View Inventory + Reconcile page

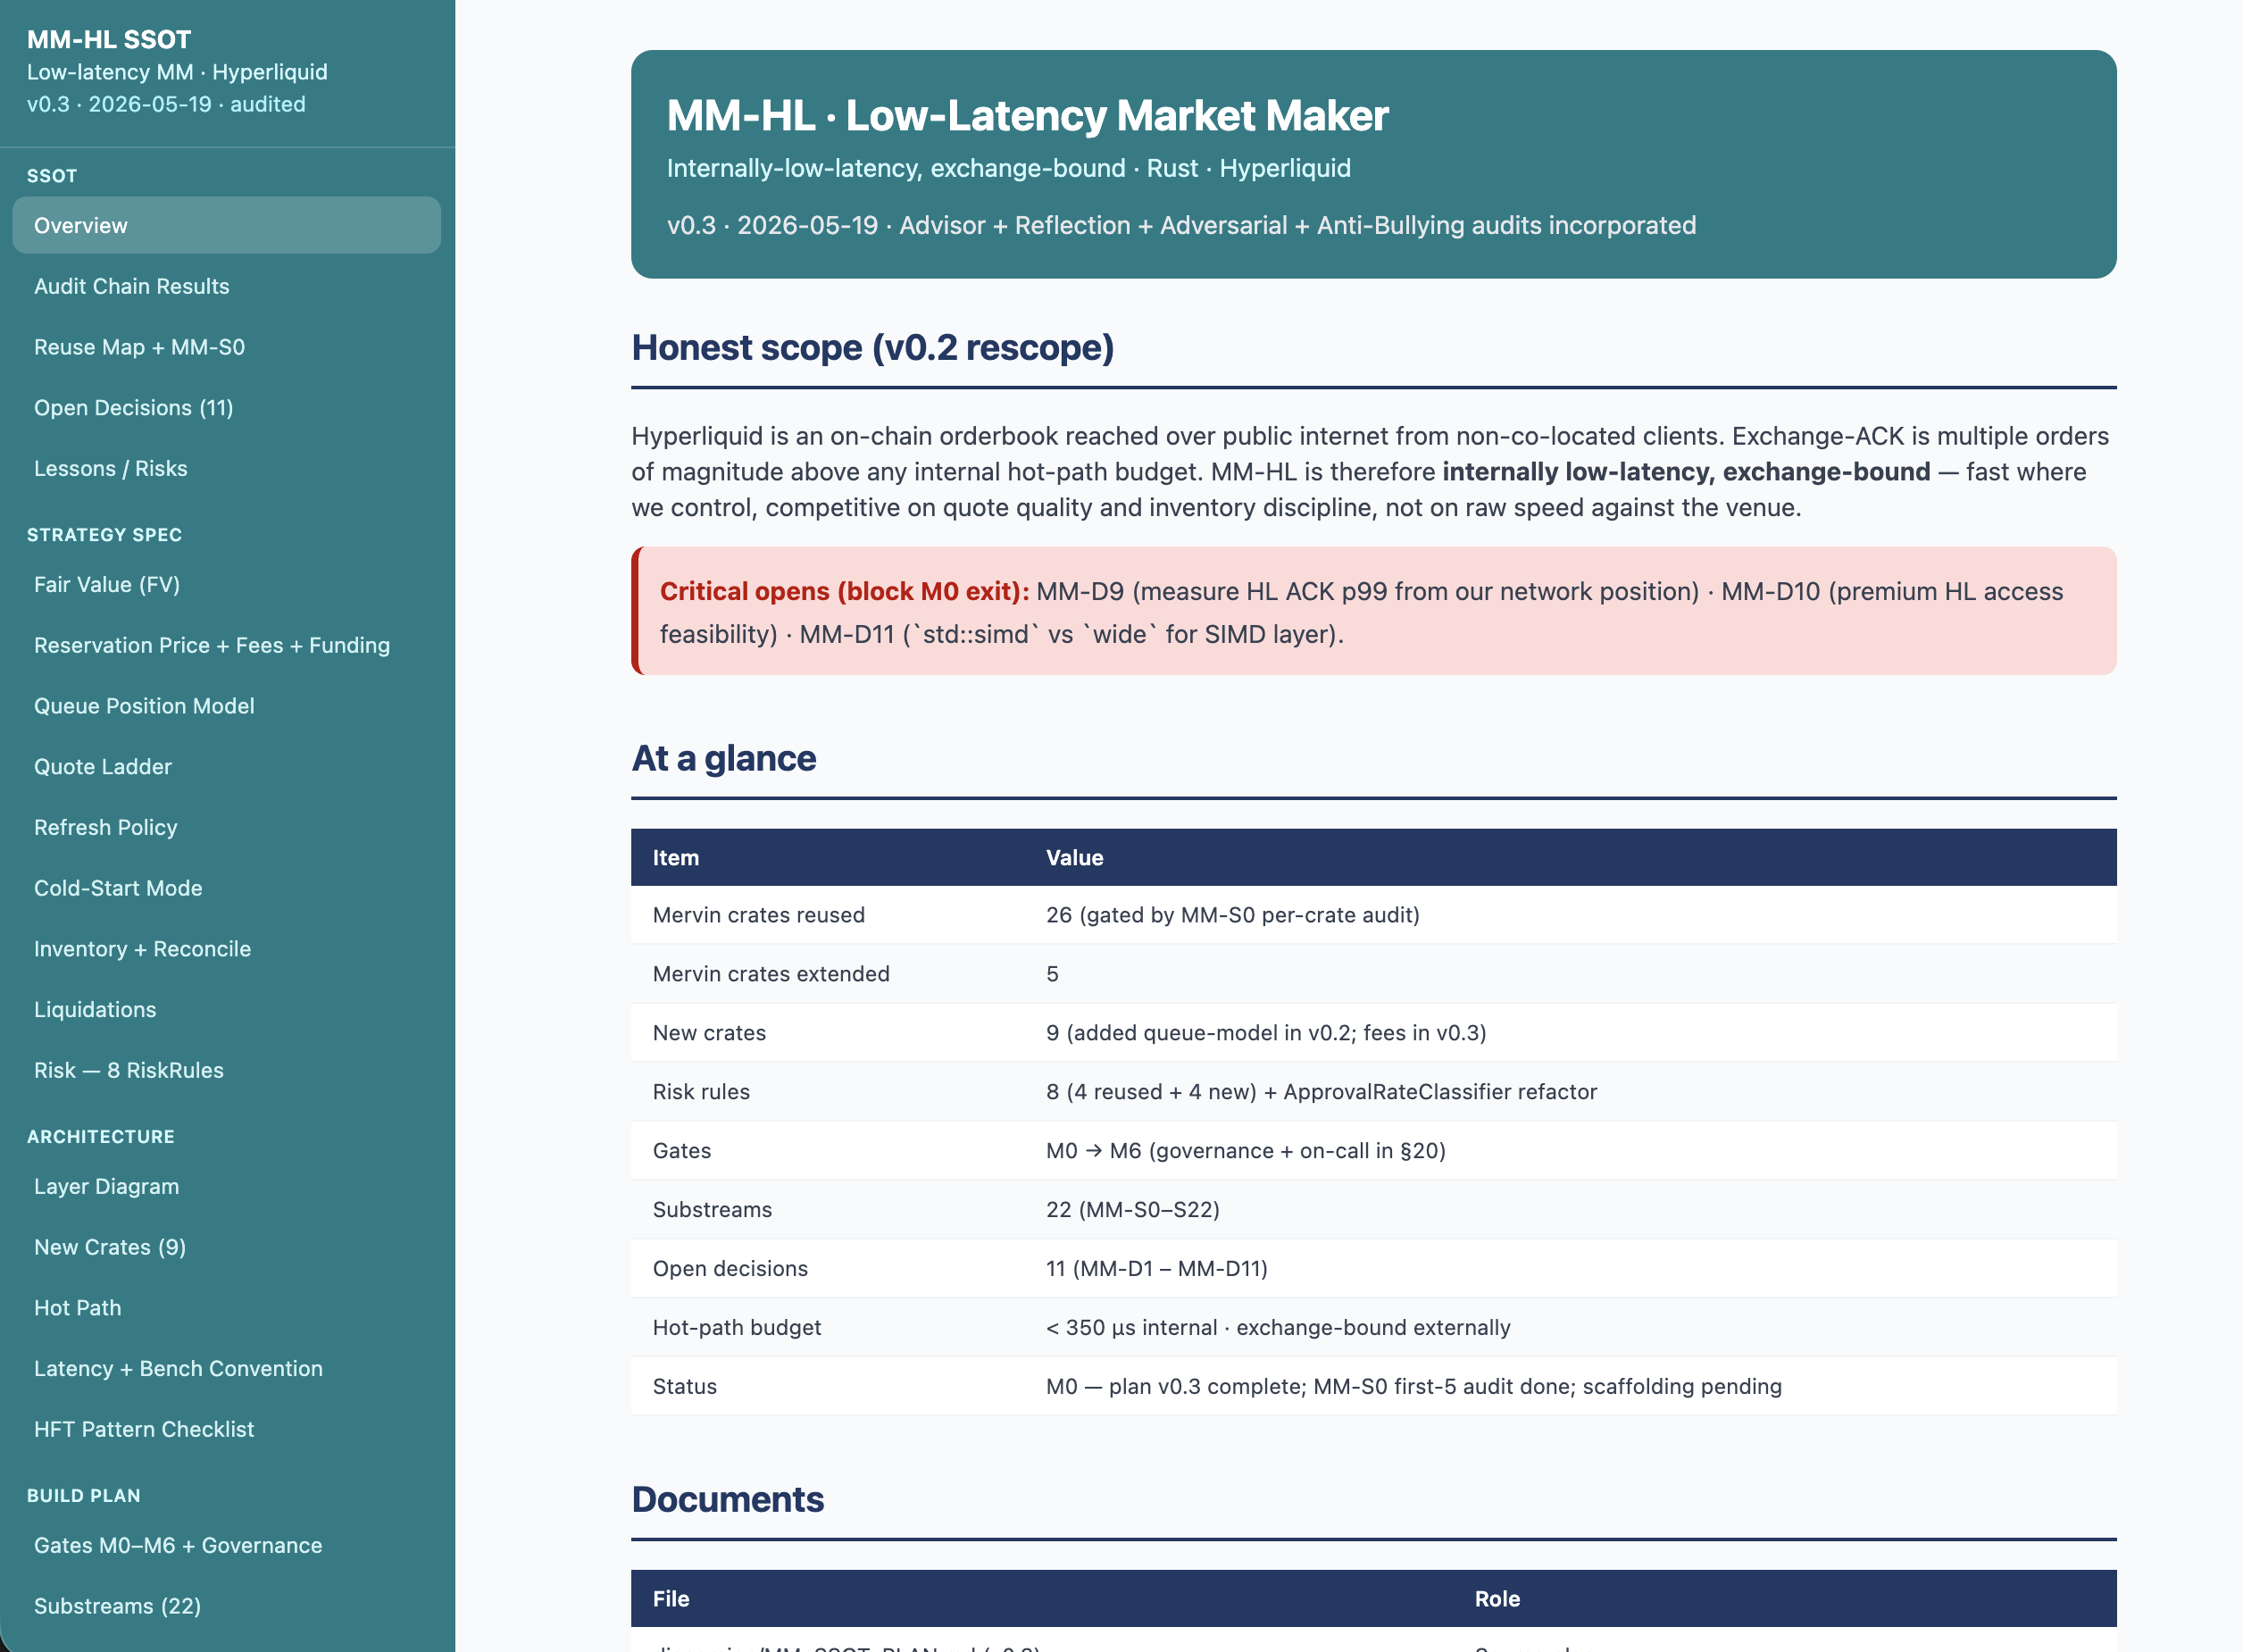(226, 949)
